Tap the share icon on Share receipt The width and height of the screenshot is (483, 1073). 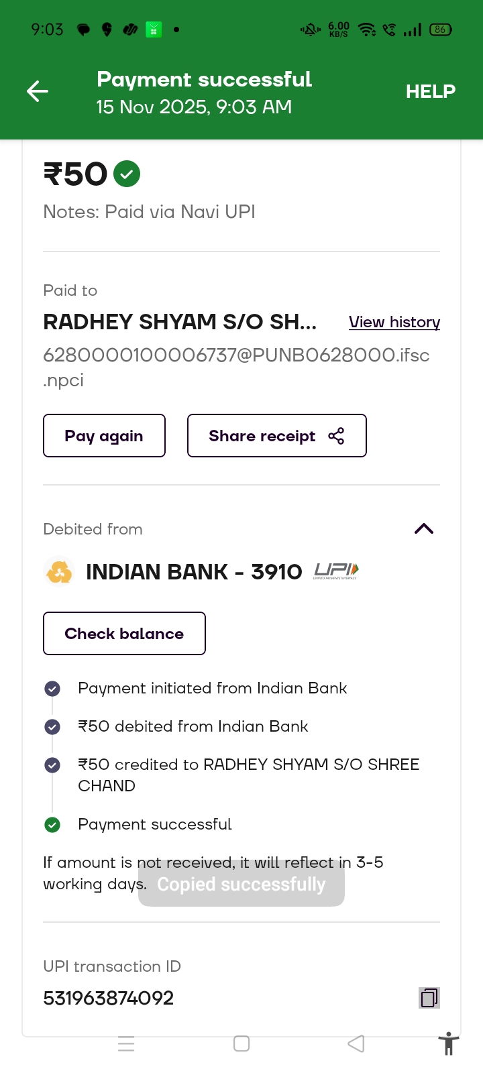336,436
